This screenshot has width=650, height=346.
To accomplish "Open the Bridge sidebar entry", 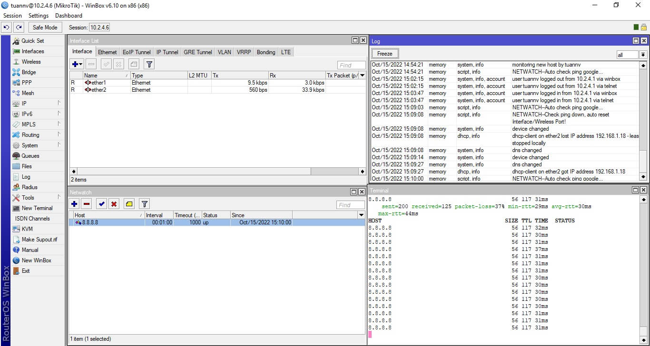I will pos(29,72).
